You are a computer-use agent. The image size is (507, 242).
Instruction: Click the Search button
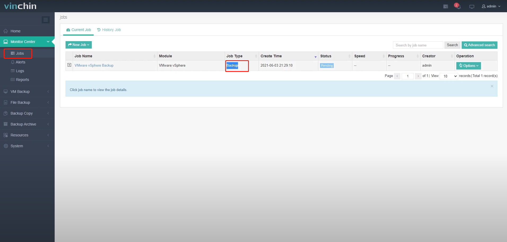(x=452, y=45)
